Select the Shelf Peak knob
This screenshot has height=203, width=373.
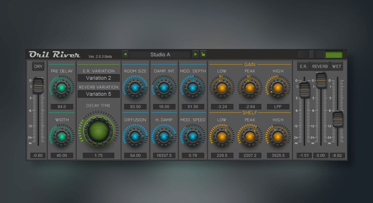click(x=250, y=136)
